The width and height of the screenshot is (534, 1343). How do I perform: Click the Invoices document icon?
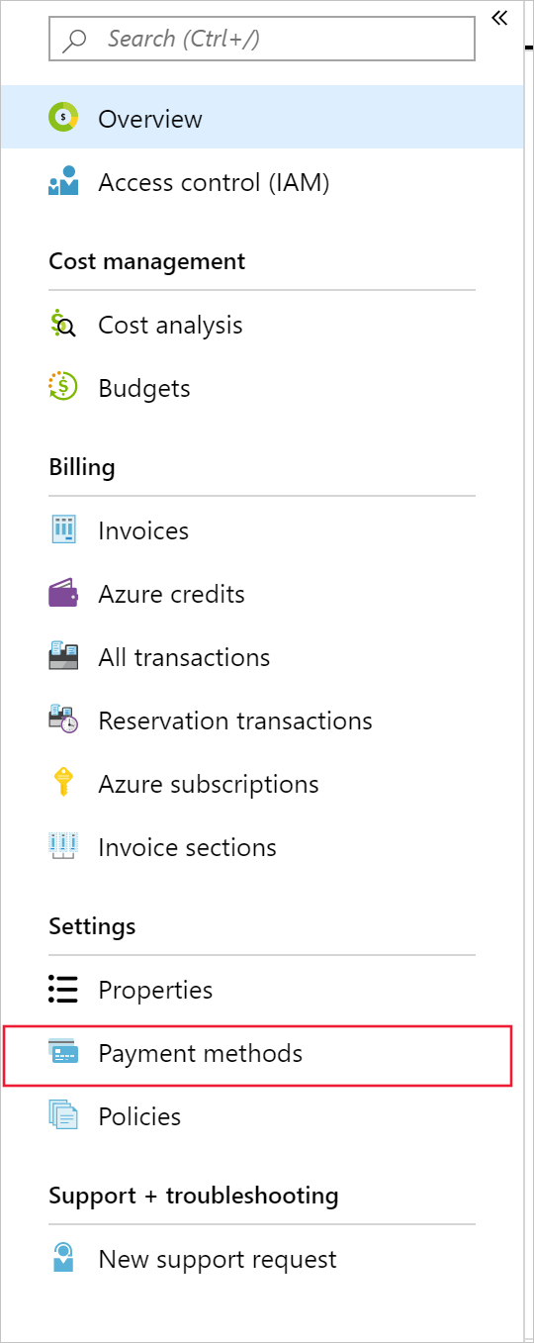(x=63, y=530)
